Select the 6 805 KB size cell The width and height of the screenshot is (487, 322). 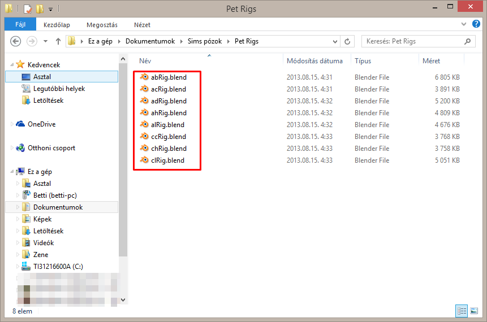(447, 77)
